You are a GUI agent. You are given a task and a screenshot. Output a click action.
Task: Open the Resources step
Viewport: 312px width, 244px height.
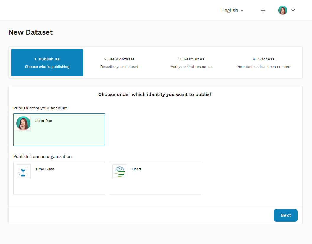(191, 63)
